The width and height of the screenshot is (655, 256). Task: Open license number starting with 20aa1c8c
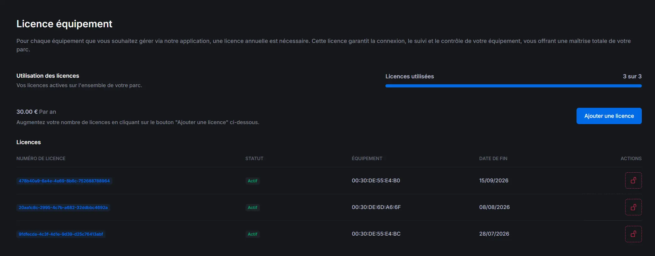coord(63,207)
